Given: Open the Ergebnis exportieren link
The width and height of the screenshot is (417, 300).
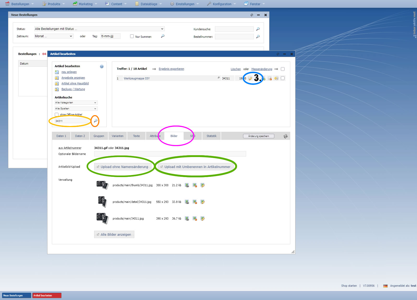Looking at the screenshot, I should (x=171, y=69).
